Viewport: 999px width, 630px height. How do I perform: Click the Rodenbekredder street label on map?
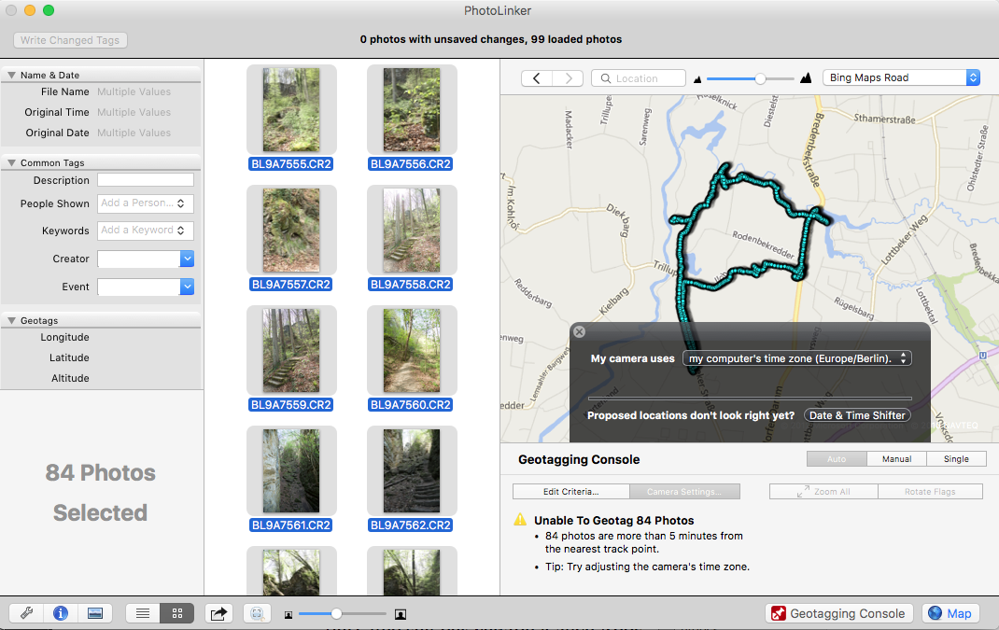pyautogui.click(x=764, y=245)
